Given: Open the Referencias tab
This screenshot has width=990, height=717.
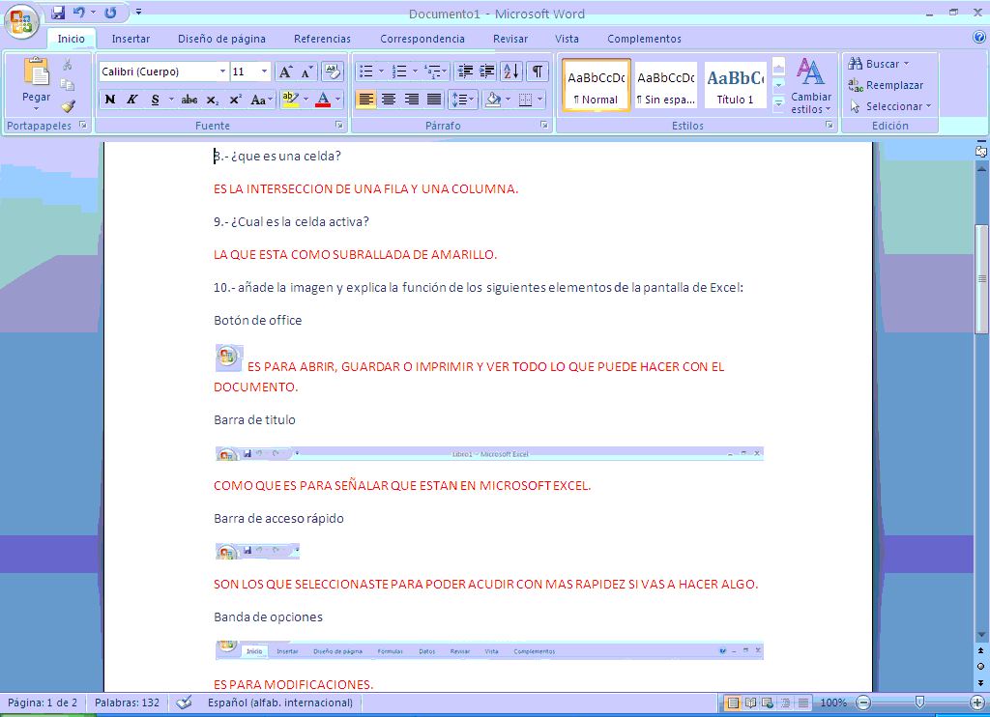Looking at the screenshot, I should [x=322, y=39].
